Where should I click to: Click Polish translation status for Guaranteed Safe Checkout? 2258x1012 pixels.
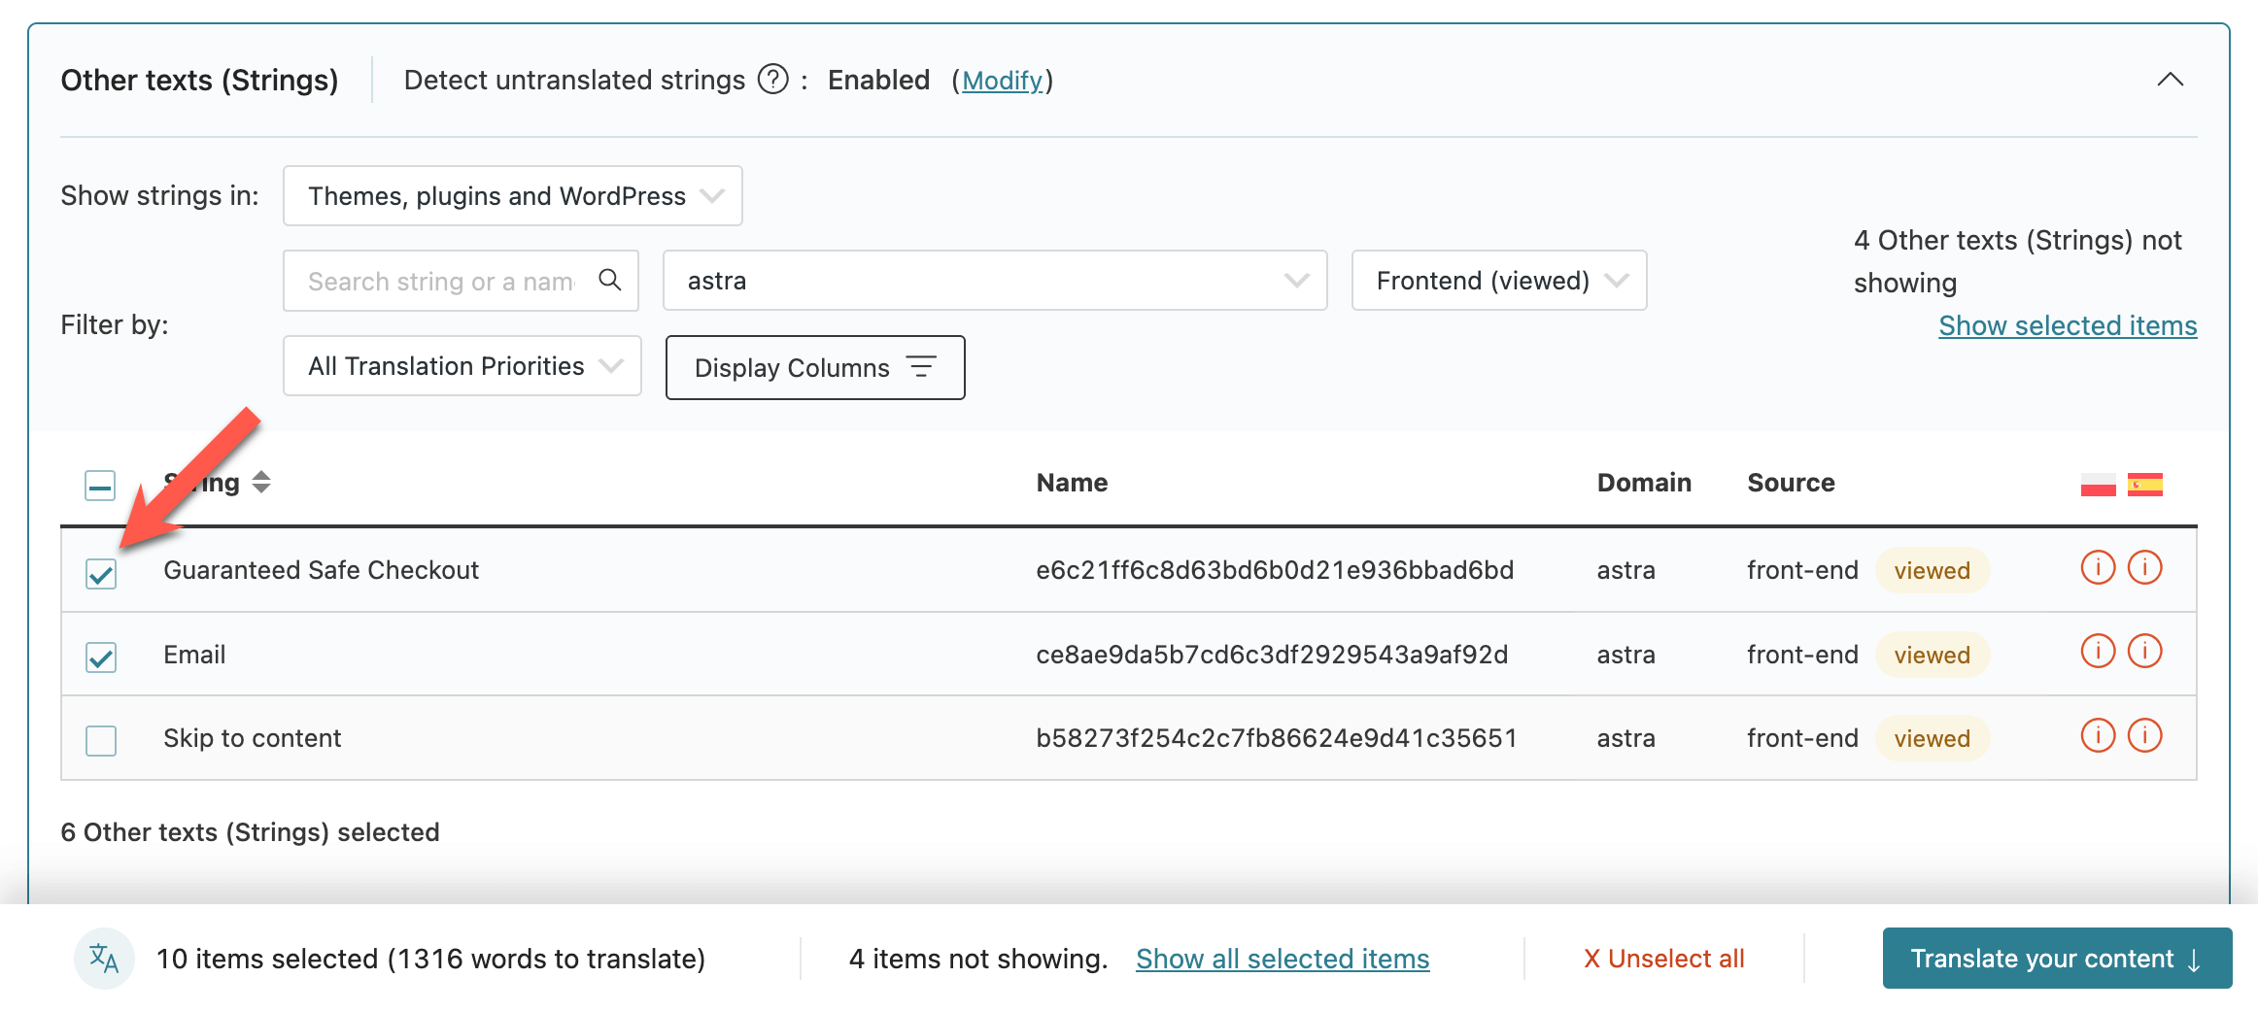point(2098,568)
